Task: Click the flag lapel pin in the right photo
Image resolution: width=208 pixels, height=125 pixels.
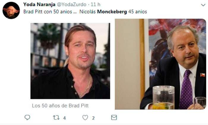Action: (203, 75)
